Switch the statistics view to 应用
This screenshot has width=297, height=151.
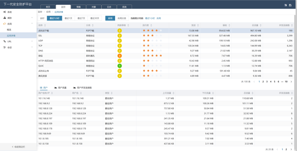[x=110, y=18]
